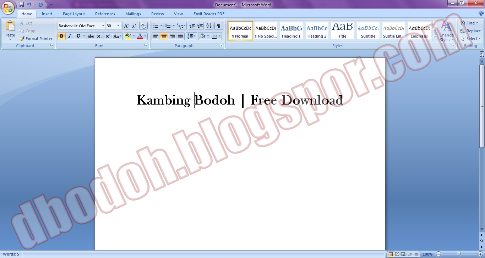485x258 pixels.
Task: Open the Office Button menu
Action: coord(8,7)
